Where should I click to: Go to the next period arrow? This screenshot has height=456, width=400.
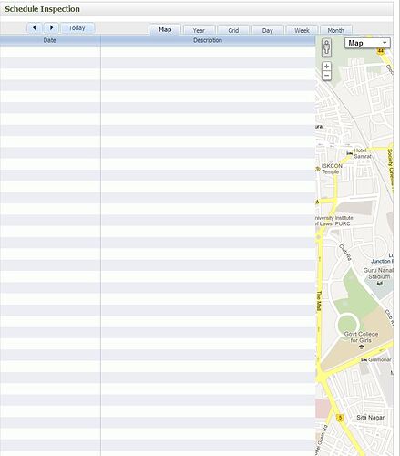click(x=51, y=28)
